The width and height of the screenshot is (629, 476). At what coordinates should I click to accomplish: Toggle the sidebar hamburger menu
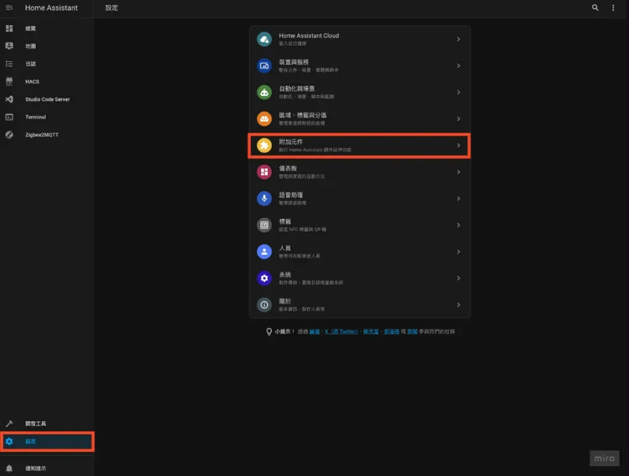pyautogui.click(x=9, y=8)
